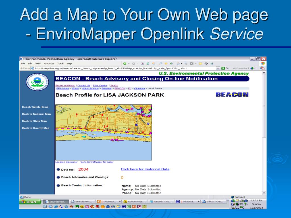Switch to Untitled Notepad taskbar window
Viewport: 291px width, 218px height.
(161, 202)
